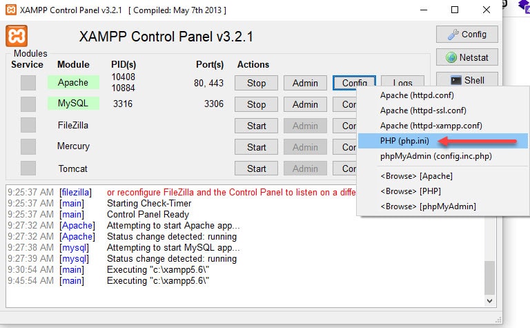Minimize the XAMPP Control Panel window
Image resolution: width=530 pixels, height=328 pixels.
pyautogui.click(x=424, y=10)
